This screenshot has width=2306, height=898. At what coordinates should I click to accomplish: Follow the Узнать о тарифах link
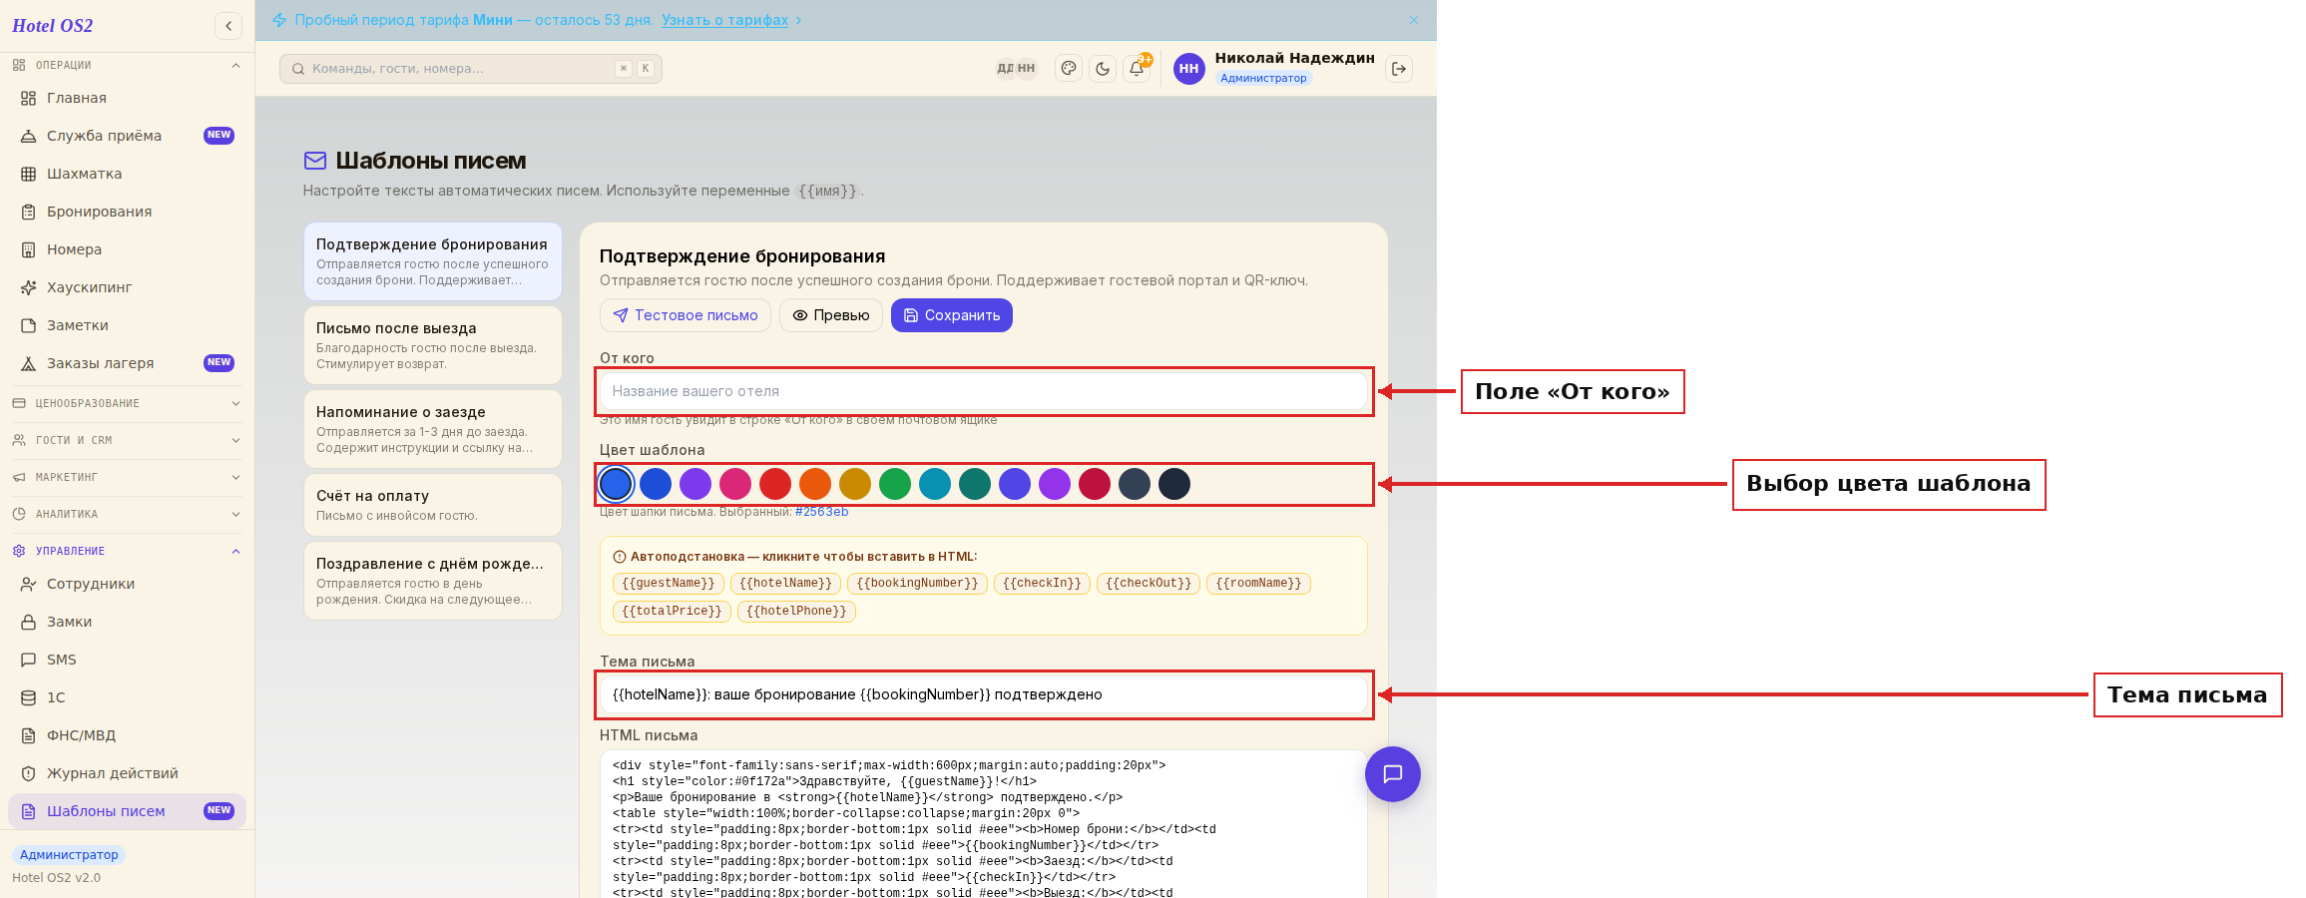[725, 20]
